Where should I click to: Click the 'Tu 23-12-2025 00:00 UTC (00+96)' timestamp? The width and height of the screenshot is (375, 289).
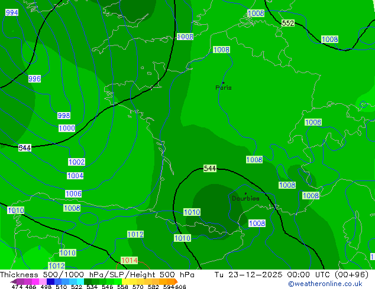(292, 275)
